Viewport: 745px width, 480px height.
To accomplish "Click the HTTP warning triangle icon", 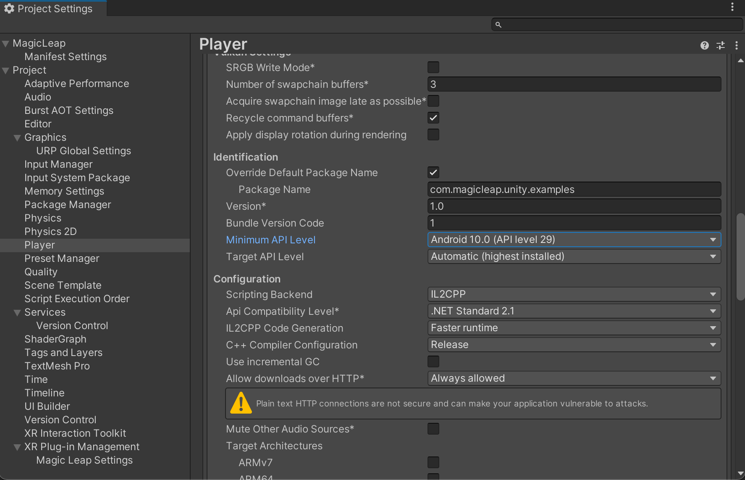I will pyautogui.click(x=241, y=403).
